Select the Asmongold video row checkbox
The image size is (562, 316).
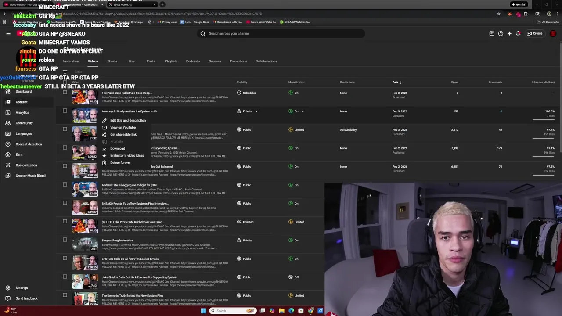pyautogui.click(x=65, y=111)
